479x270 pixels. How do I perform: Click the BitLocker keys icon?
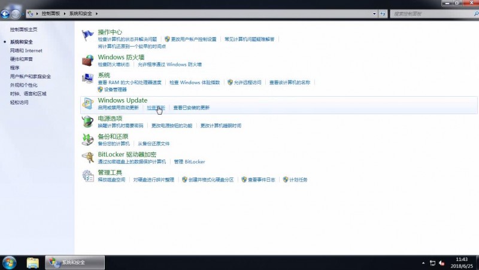pyautogui.click(x=87, y=157)
